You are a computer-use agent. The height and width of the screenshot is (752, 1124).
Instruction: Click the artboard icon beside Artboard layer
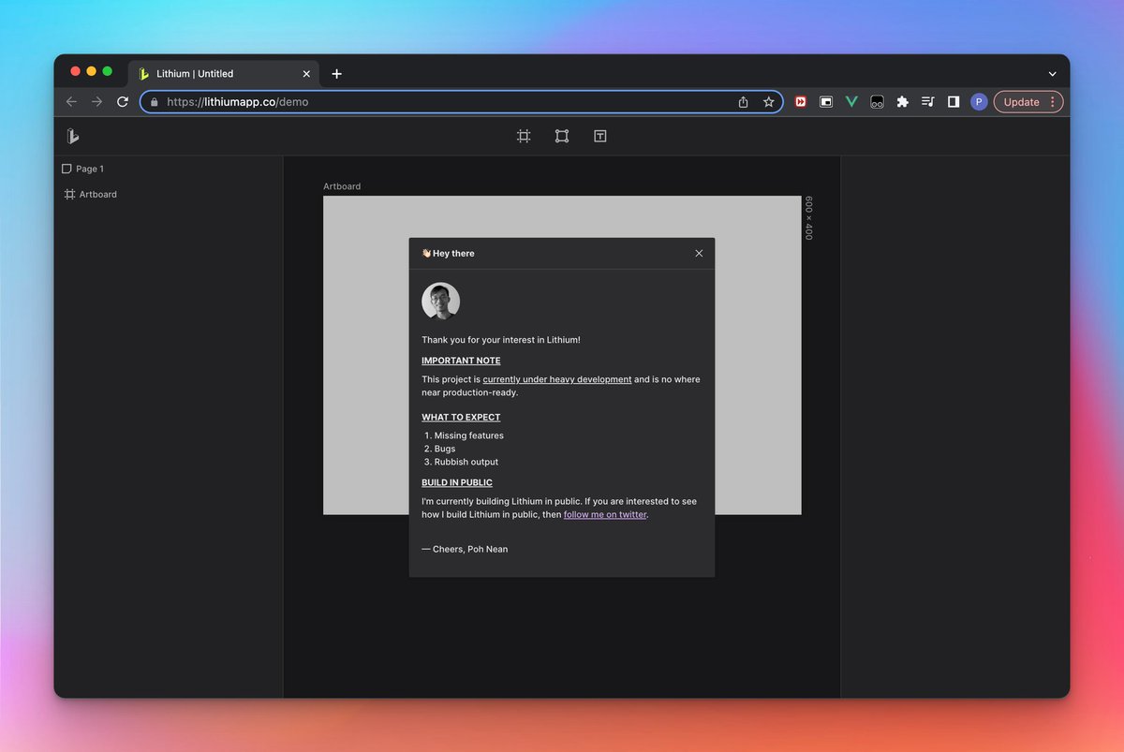point(69,194)
